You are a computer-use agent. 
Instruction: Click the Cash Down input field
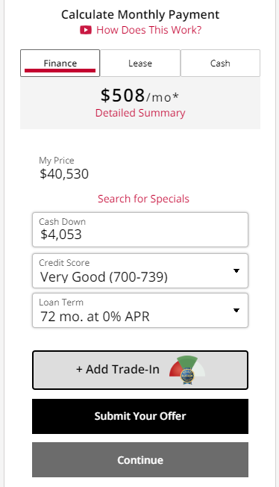(140, 230)
